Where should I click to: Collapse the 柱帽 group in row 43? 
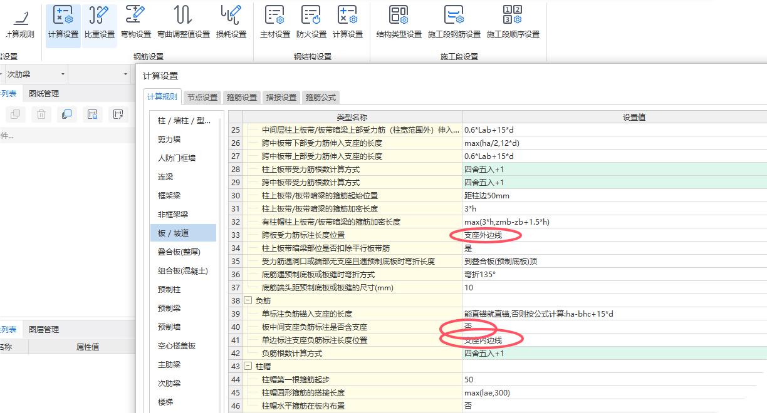[248, 366]
